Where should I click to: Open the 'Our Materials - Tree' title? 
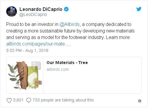click(67, 63)
